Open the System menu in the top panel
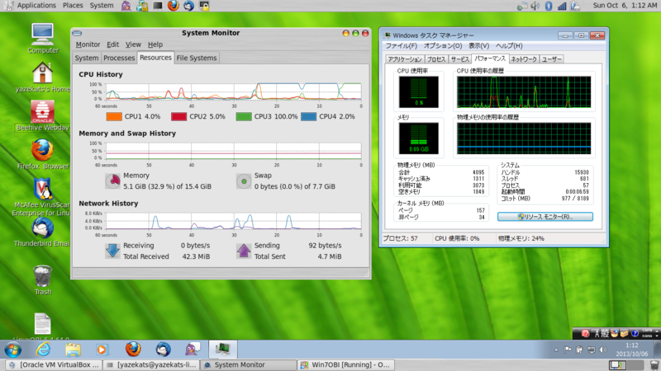 [x=102, y=6]
